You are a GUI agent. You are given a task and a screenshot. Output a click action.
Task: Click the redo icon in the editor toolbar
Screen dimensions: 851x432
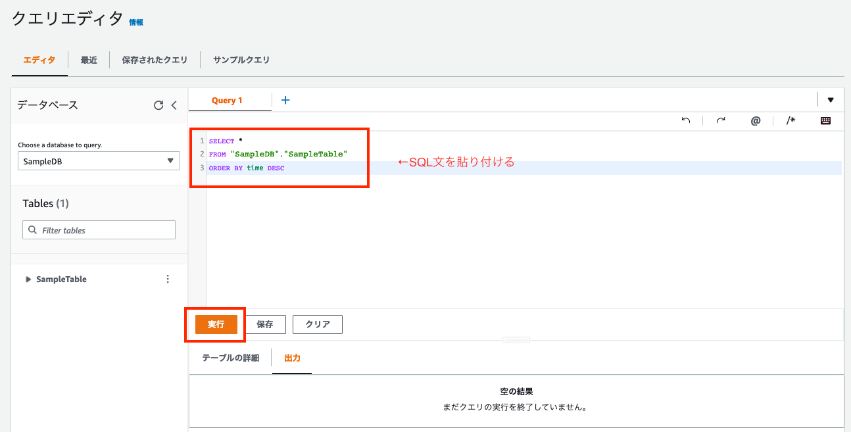click(720, 121)
